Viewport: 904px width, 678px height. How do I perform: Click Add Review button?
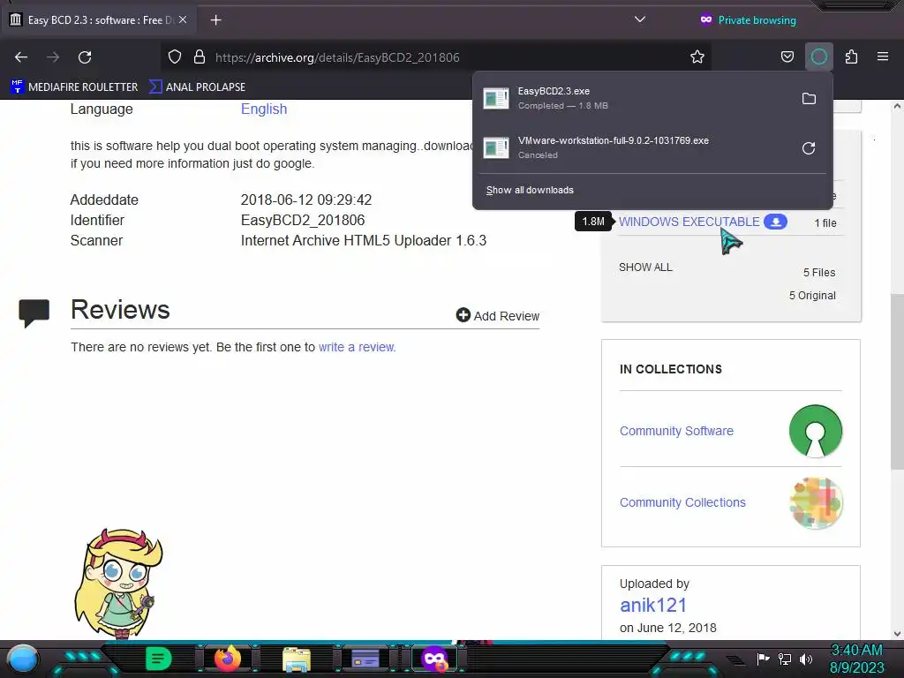[x=498, y=315]
